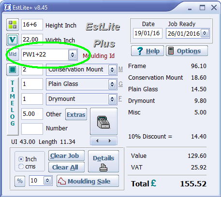This screenshot has height=197, width=221.
Task: Click the left arrow under cash register
Action: click(x=97, y=141)
